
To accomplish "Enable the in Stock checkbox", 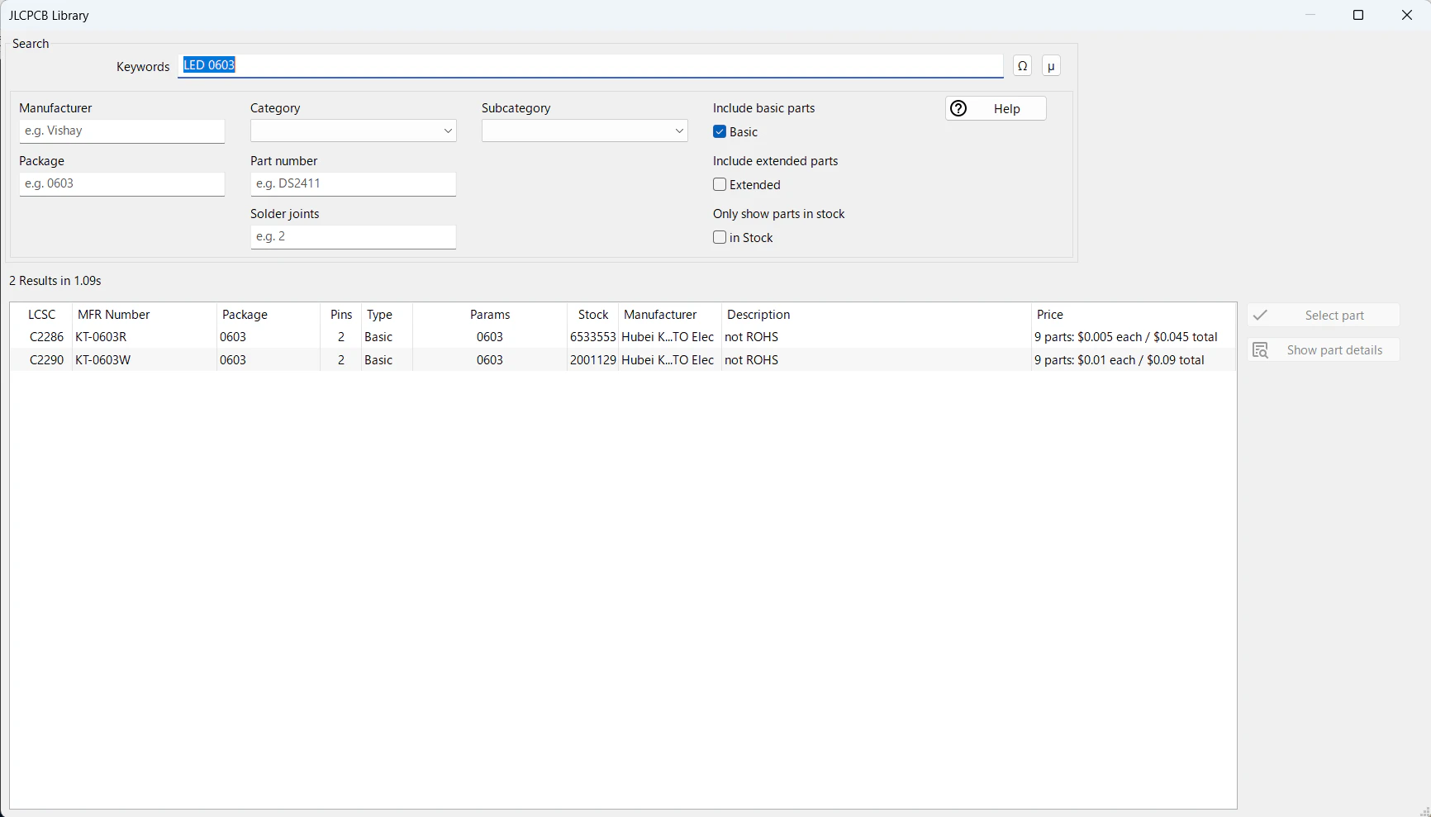I will point(720,238).
